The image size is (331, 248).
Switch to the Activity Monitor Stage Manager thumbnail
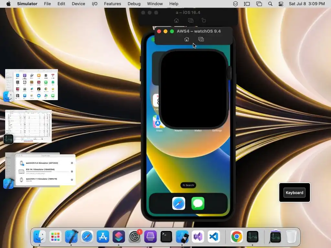click(28, 126)
